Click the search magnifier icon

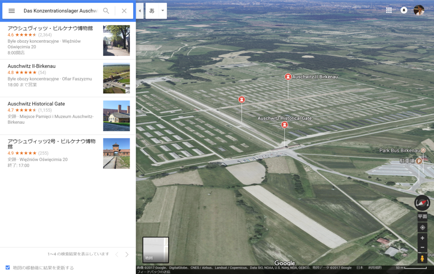coord(106,11)
